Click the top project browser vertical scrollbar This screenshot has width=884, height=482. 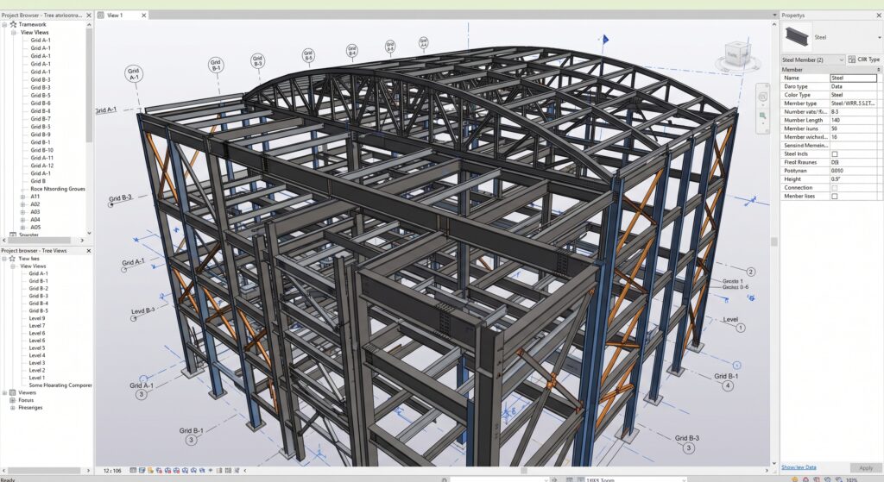[x=89, y=85]
